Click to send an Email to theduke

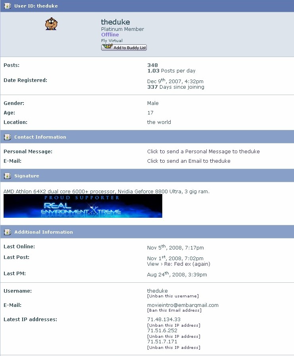pyautogui.click(x=188, y=161)
